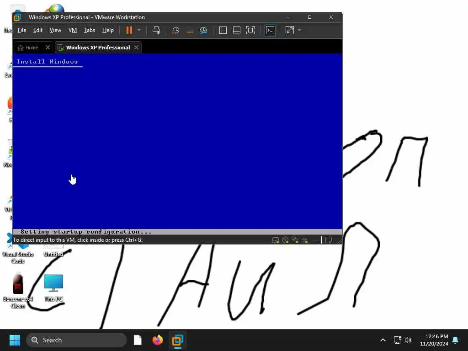468x351 pixels.
Task: Close the Windows XP Professional tab
Action: click(x=136, y=48)
